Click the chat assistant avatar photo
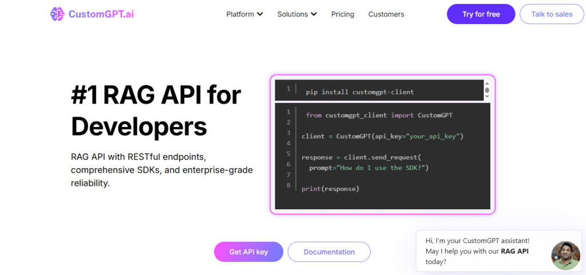This screenshot has height=275, width=586. [566, 256]
